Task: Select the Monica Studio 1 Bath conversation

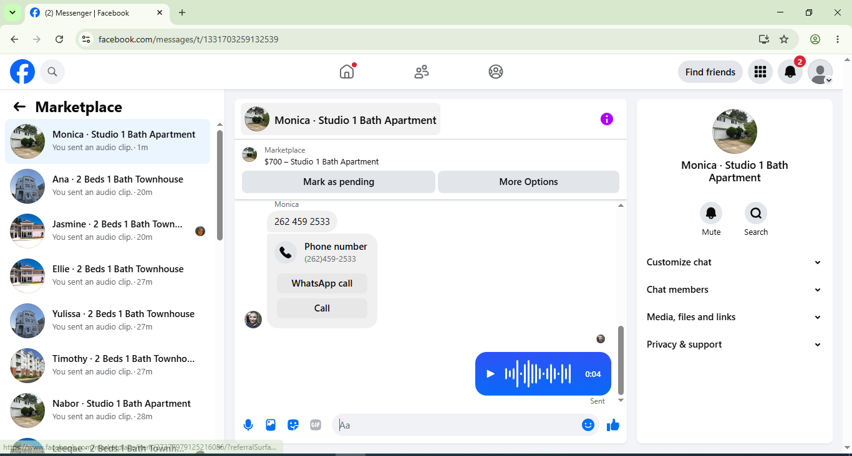Action: [x=107, y=141]
